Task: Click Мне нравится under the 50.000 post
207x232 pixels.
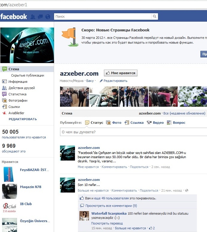Action: (x=88, y=167)
